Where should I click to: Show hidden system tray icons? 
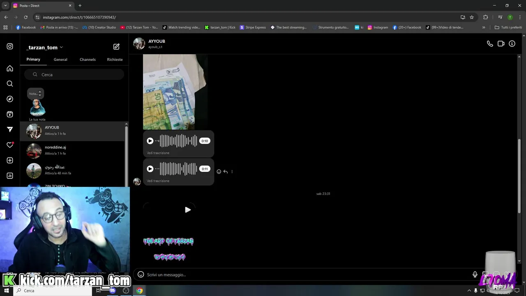click(x=469, y=291)
